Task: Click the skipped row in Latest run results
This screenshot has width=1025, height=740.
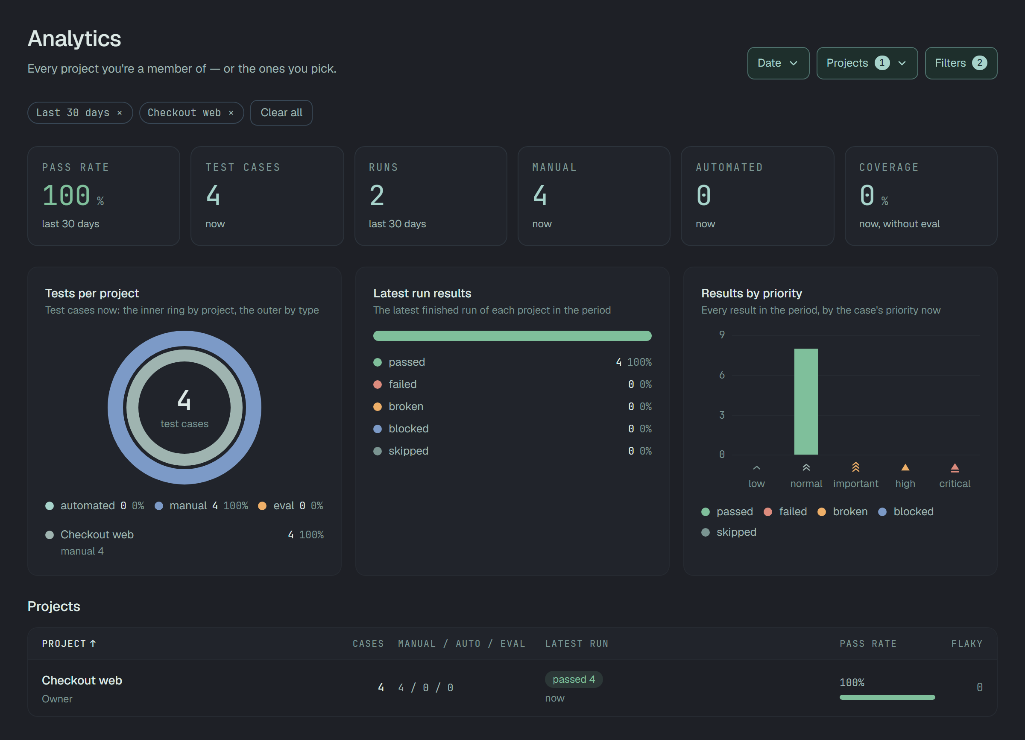Action: (x=512, y=451)
